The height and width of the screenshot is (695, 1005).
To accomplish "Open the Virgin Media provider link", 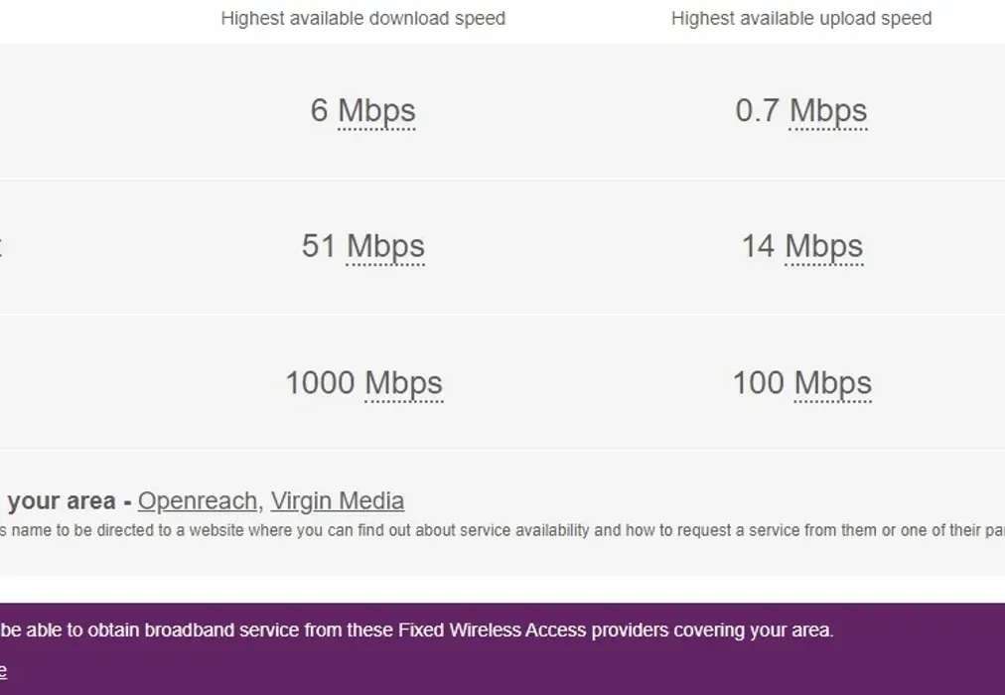I will pyautogui.click(x=337, y=500).
